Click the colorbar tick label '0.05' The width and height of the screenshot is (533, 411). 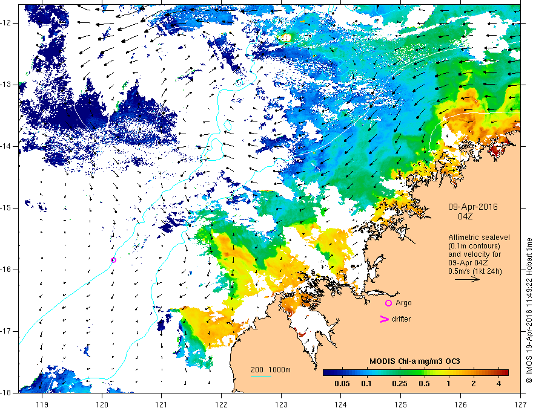pyautogui.click(x=342, y=384)
